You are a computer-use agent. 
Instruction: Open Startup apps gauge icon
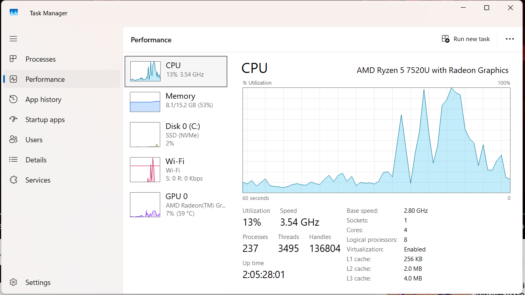pos(13,119)
